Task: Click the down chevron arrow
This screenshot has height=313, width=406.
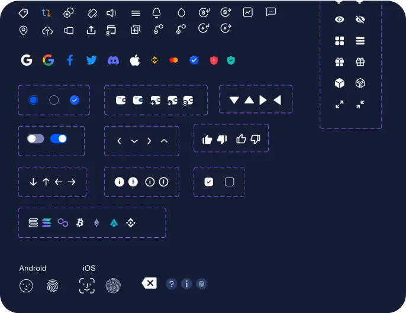Action: [x=134, y=141]
